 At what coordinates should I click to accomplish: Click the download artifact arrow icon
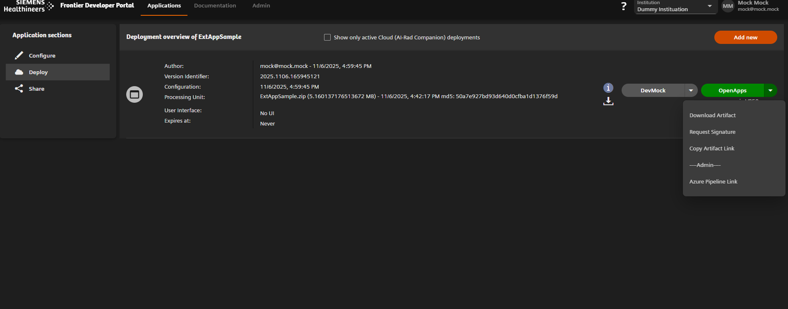(608, 101)
